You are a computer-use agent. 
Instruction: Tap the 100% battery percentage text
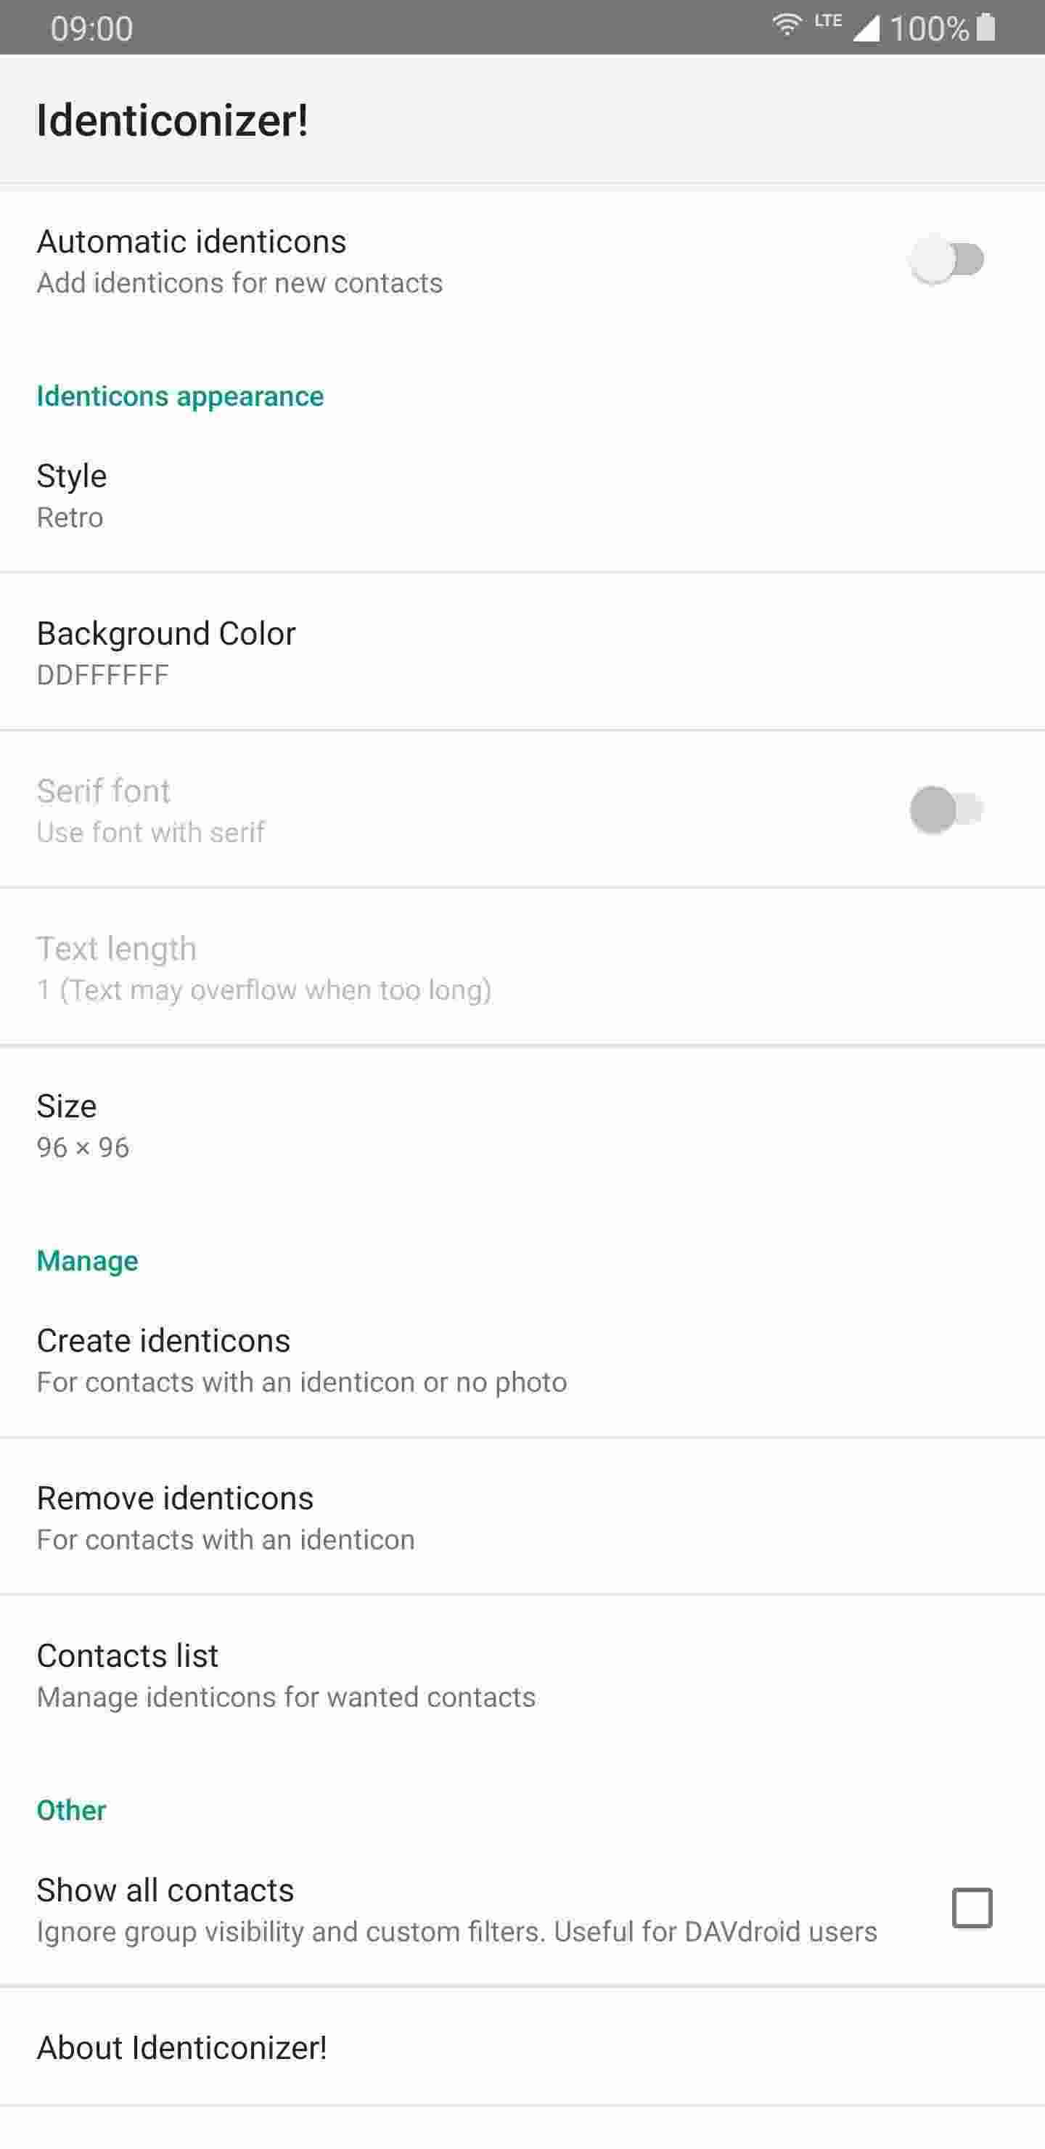929,29
